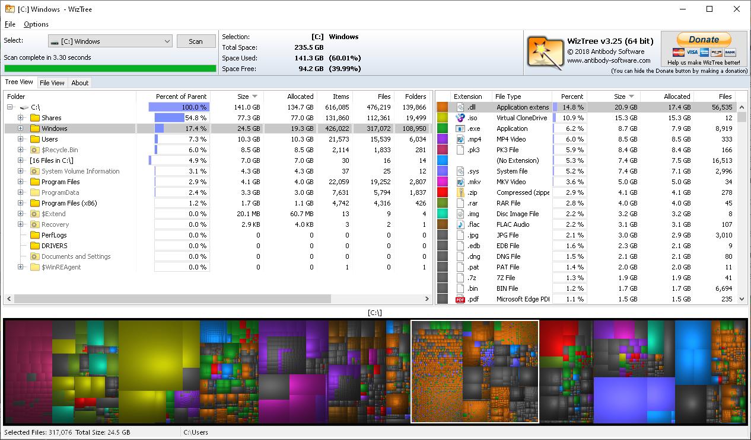The height and width of the screenshot is (440, 751).
Task: Select the Documents and Settings row
Action: (218, 256)
